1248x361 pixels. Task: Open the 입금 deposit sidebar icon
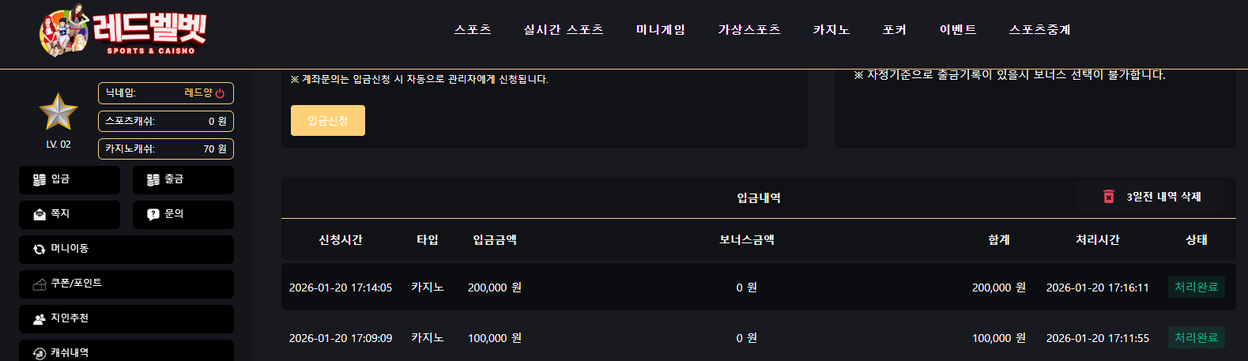(x=40, y=180)
